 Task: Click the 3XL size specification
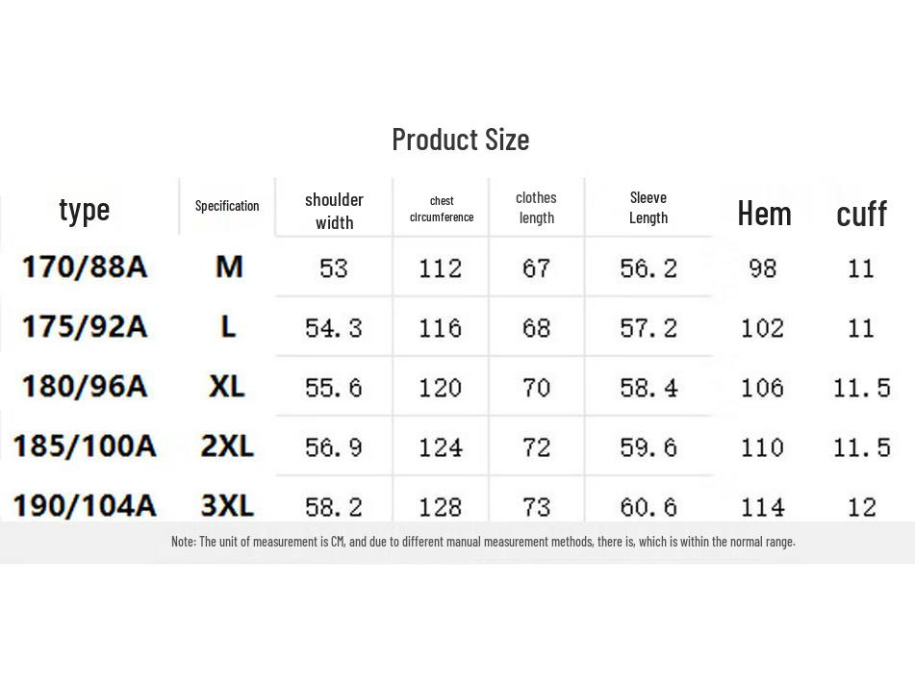[x=227, y=504]
